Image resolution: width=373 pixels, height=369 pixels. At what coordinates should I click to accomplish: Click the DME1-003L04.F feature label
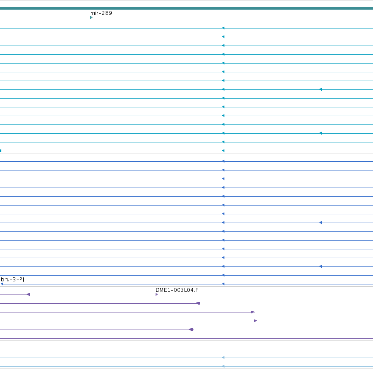[177, 290]
